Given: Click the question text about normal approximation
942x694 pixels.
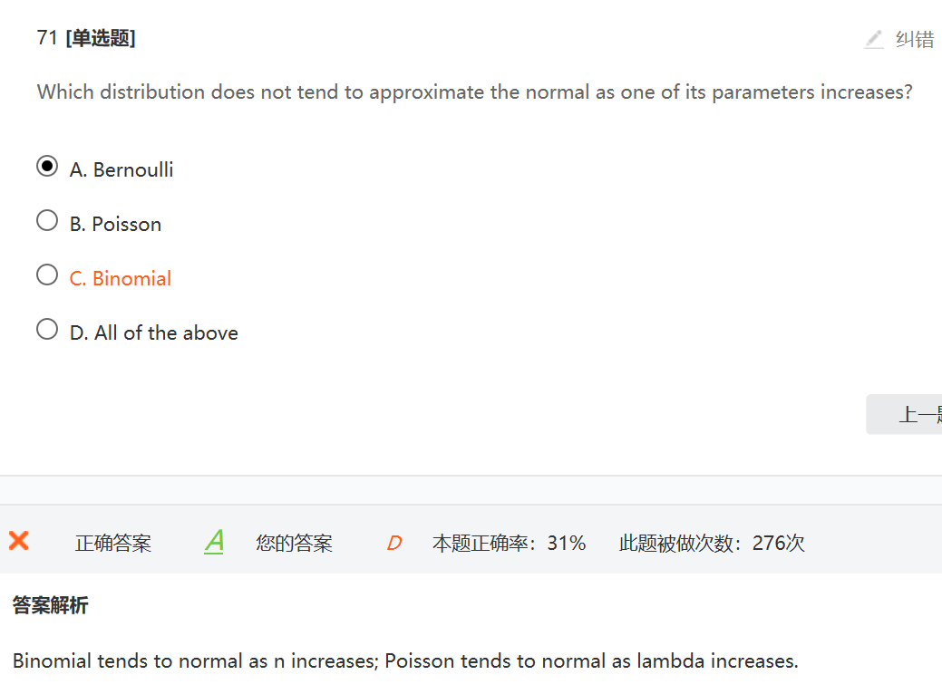Looking at the screenshot, I should (474, 92).
